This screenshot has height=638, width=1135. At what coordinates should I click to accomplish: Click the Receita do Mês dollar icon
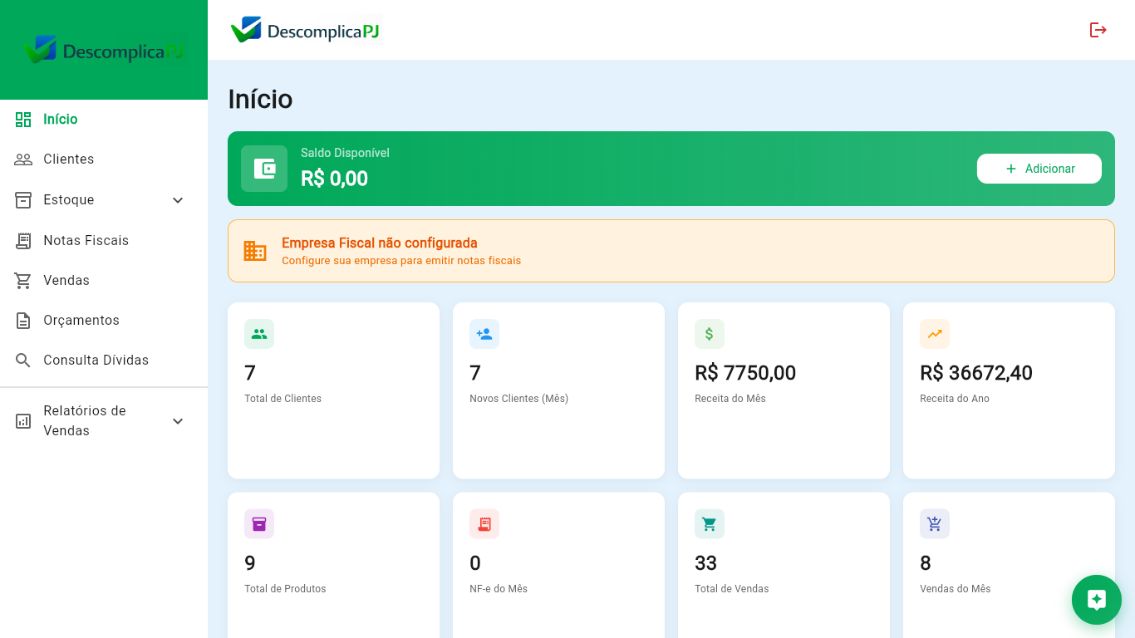point(710,334)
